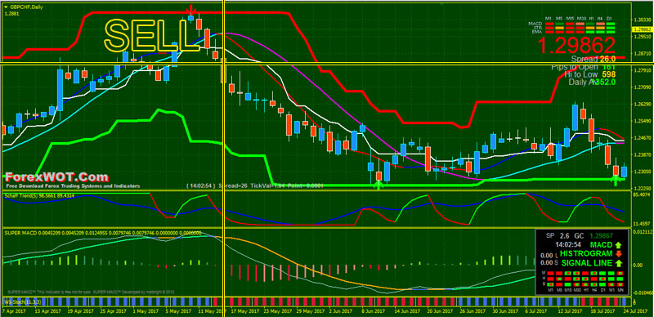Click the -0.010468 MACD scale value
This screenshot has width=654, height=317.
tap(643, 292)
